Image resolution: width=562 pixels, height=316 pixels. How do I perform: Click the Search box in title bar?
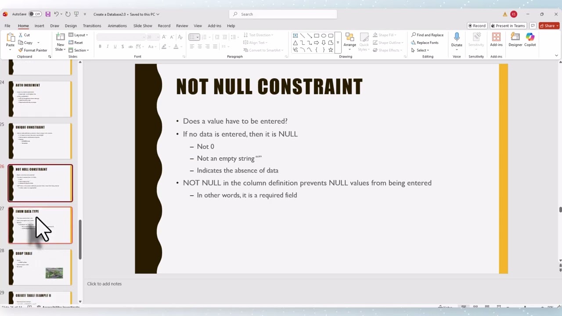[x=283, y=14]
